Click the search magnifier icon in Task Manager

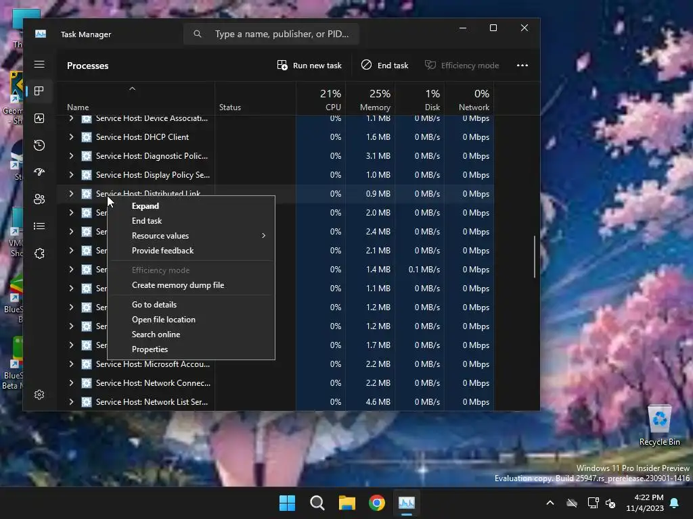coord(198,34)
